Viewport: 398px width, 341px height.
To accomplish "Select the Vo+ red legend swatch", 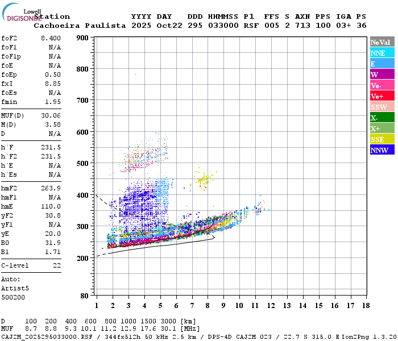I will click(x=382, y=96).
